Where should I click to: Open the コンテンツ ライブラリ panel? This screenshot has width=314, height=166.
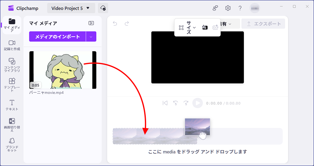click(x=12, y=65)
